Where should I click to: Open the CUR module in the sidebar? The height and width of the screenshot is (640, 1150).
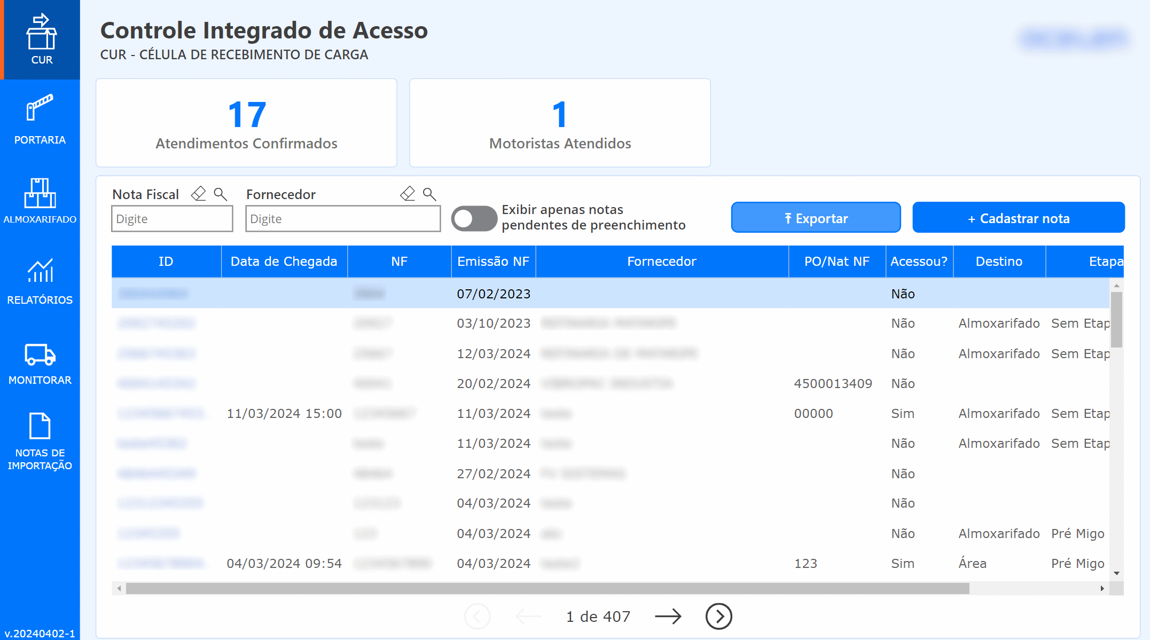click(x=40, y=37)
